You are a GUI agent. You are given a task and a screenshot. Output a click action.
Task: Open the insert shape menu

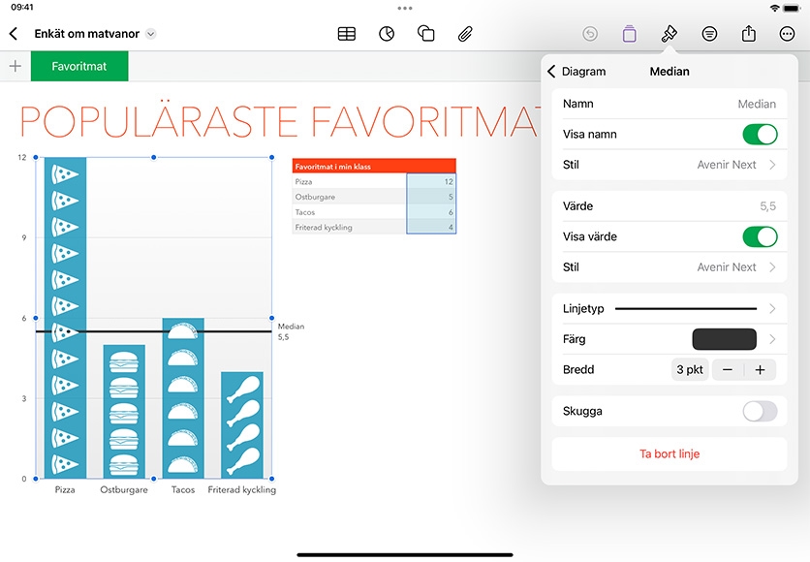[x=425, y=34]
